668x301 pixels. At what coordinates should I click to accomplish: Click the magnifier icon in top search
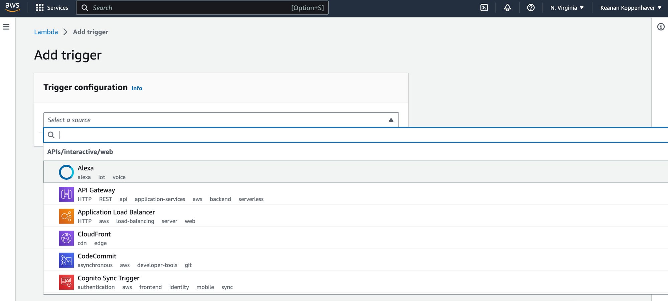[x=85, y=8]
